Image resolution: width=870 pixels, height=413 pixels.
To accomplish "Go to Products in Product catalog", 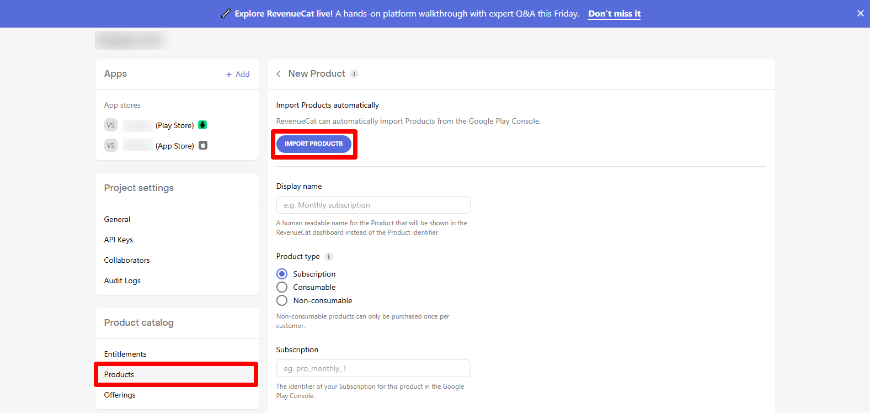I will point(177,374).
